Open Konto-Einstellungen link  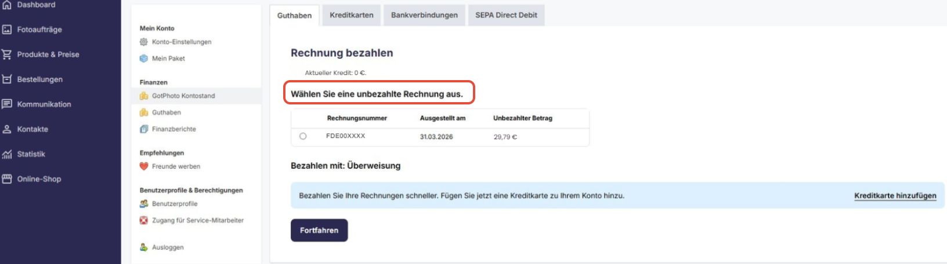click(x=182, y=42)
